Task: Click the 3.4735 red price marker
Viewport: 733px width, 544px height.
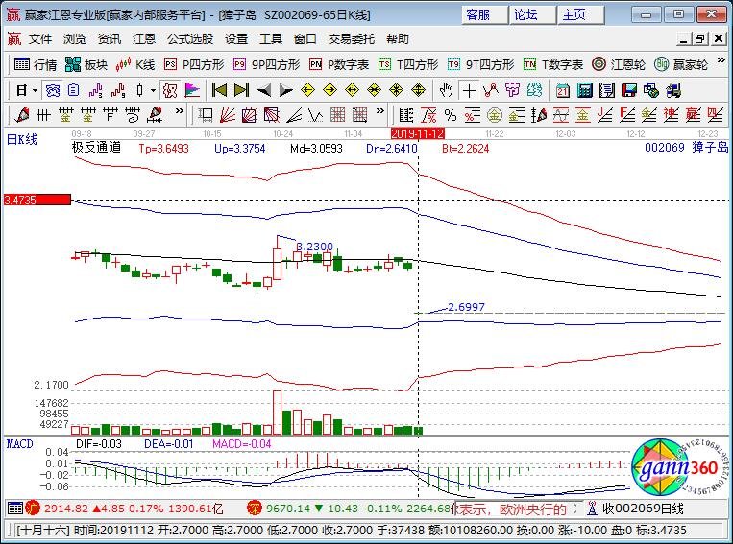Action: pyautogui.click(x=37, y=201)
